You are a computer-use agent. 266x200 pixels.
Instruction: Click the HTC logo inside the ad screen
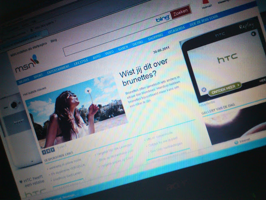(227, 58)
